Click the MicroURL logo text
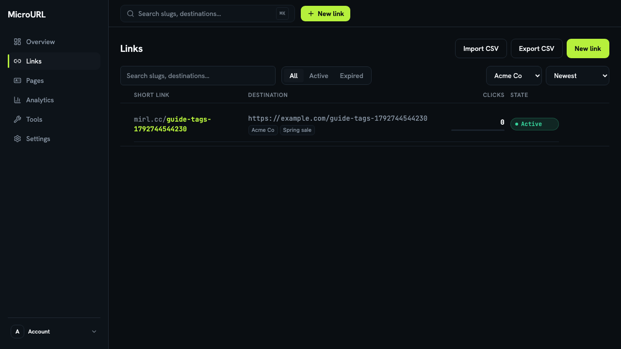The width and height of the screenshot is (621, 349). [x=27, y=15]
